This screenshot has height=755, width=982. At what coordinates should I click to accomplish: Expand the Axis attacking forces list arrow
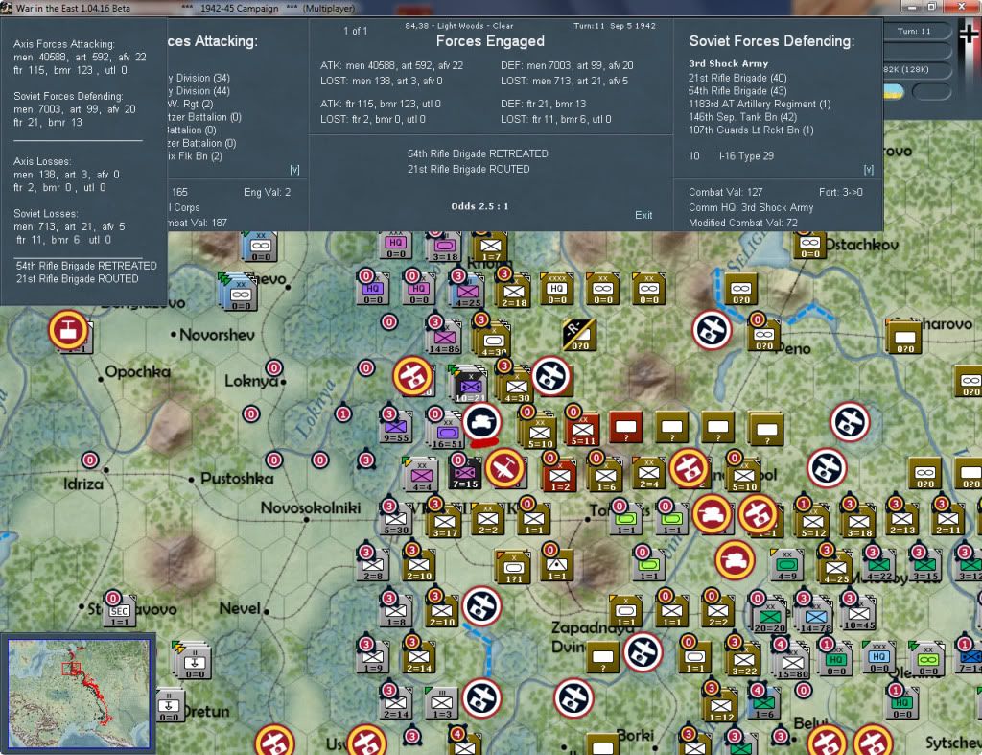point(294,170)
